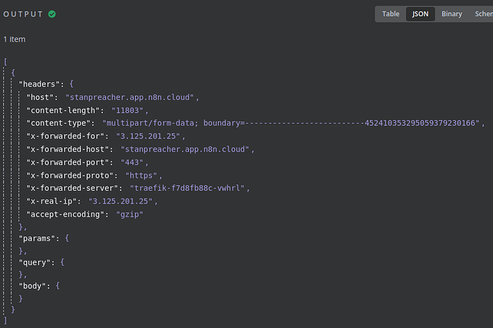Click the "content-length" value 11803
Image resolution: width=493 pixels, height=328 pixels.
coord(129,110)
